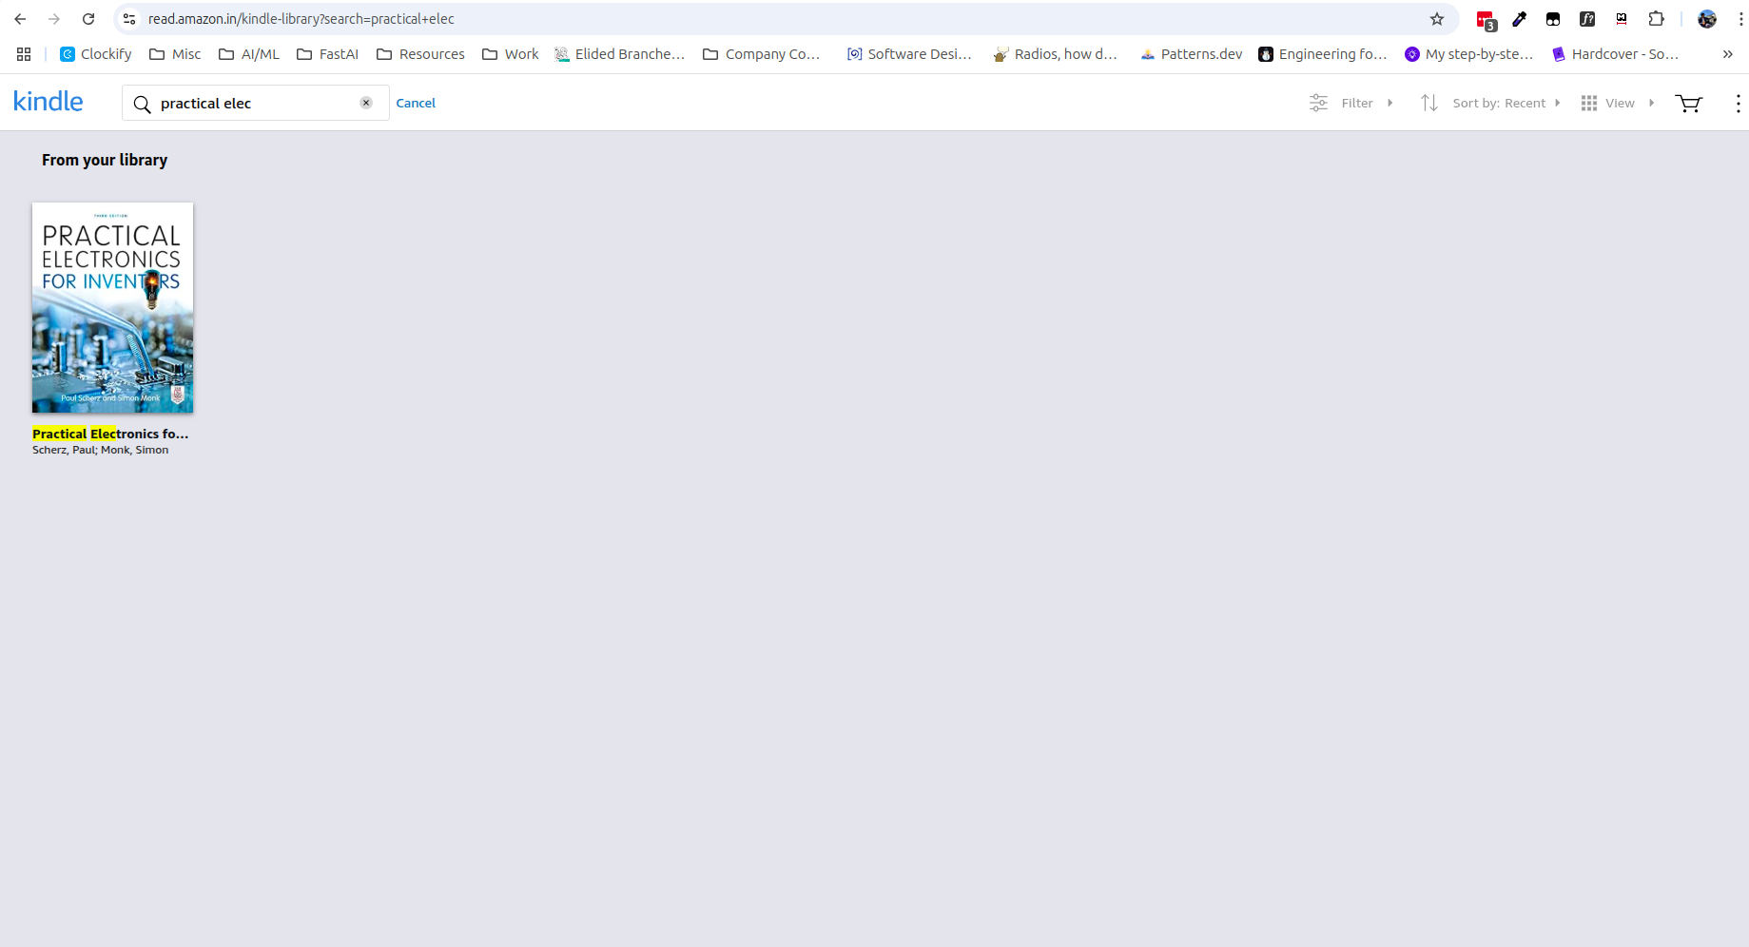1749x947 pixels.
Task: Cancel the library search
Action: point(416,103)
